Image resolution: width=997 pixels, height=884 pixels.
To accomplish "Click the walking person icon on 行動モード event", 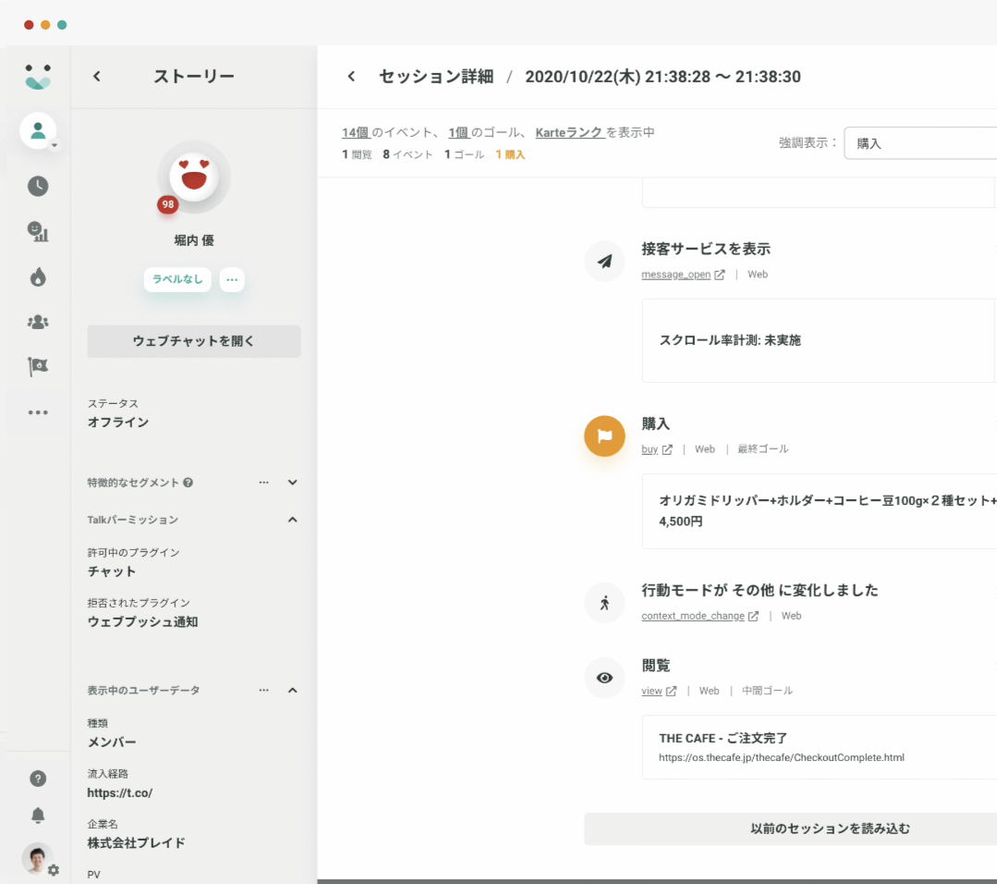I will [x=604, y=603].
